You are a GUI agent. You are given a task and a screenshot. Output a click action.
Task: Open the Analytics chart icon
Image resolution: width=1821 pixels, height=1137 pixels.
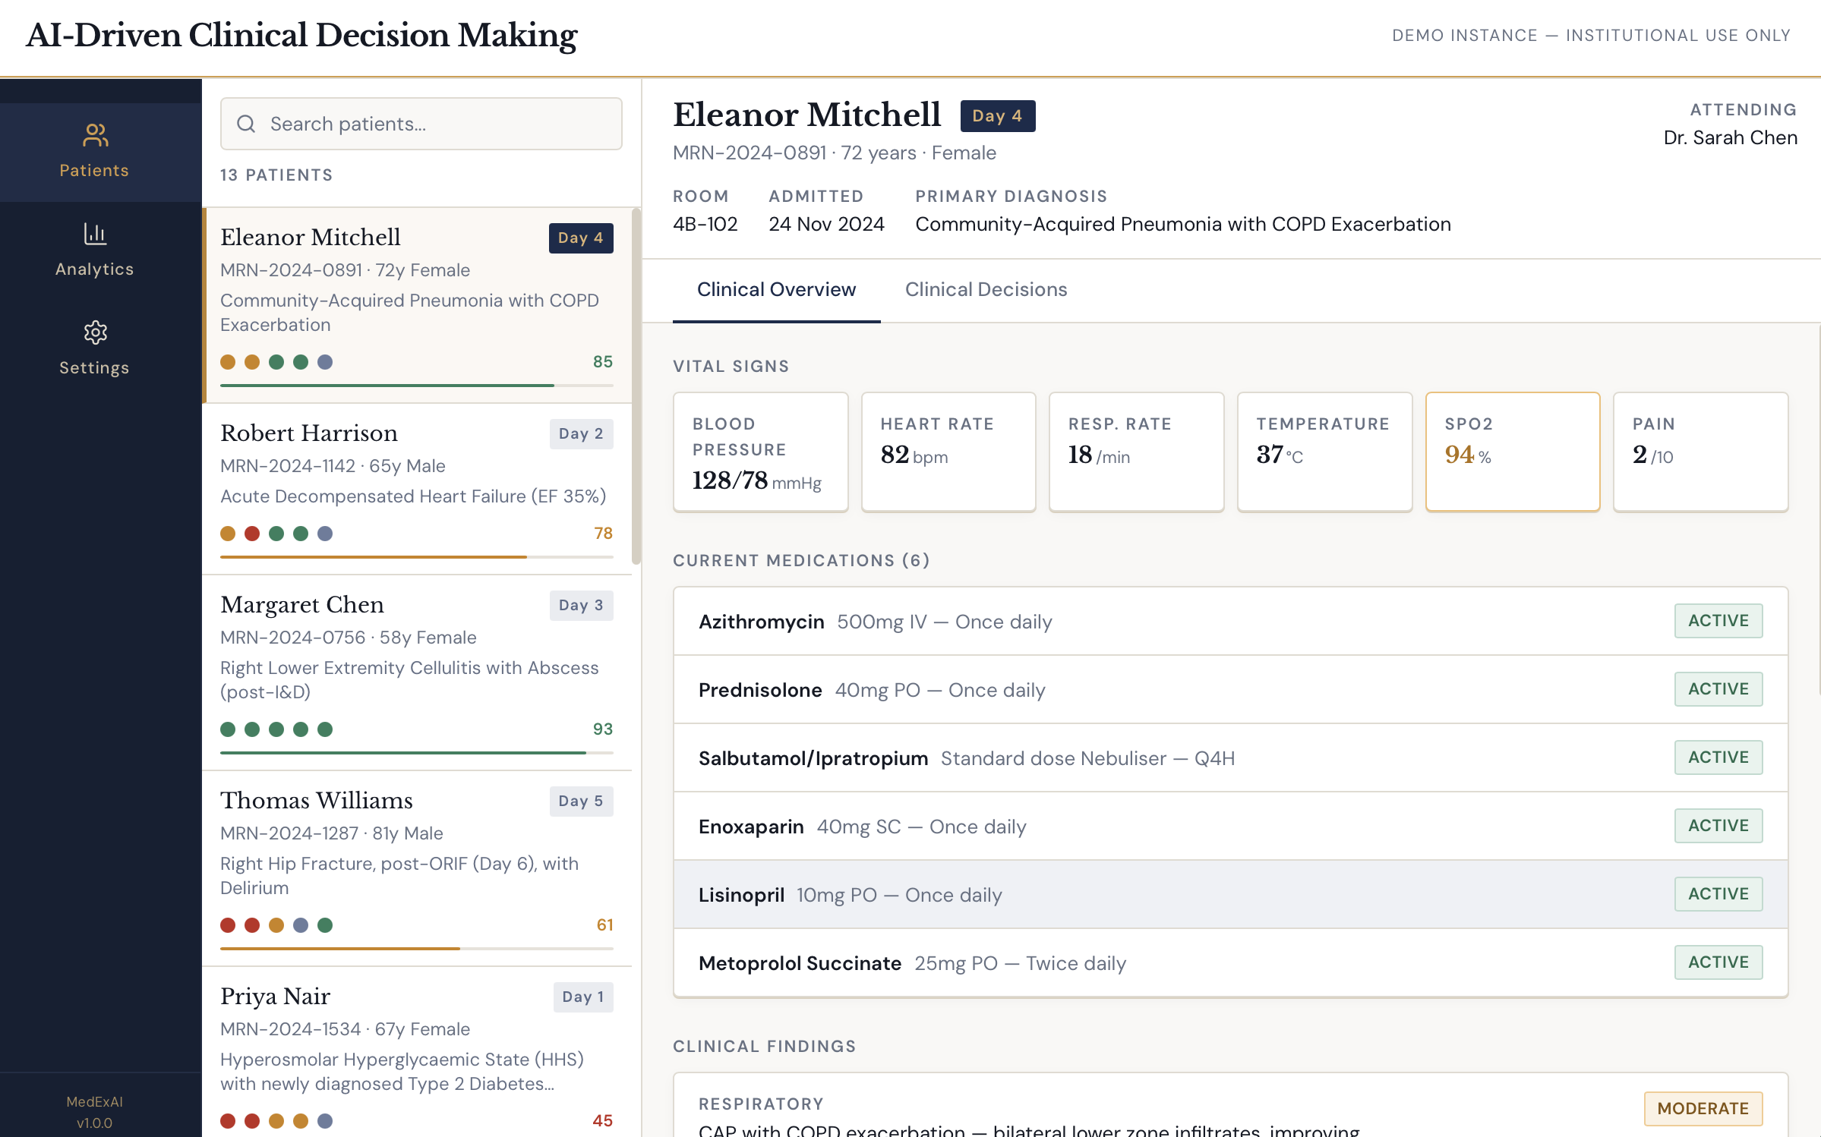[x=95, y=234]
